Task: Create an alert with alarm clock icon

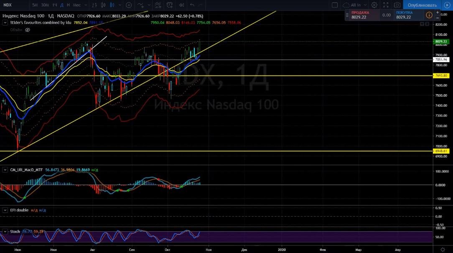Action: (x=170, y=5)
